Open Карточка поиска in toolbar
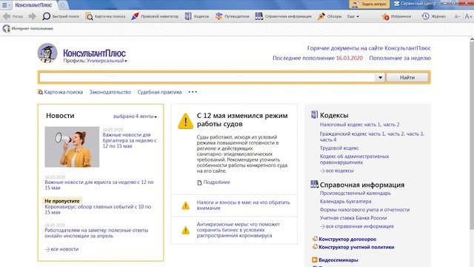The height and width of the screenshot is (267, 474). tap(105, 16)
